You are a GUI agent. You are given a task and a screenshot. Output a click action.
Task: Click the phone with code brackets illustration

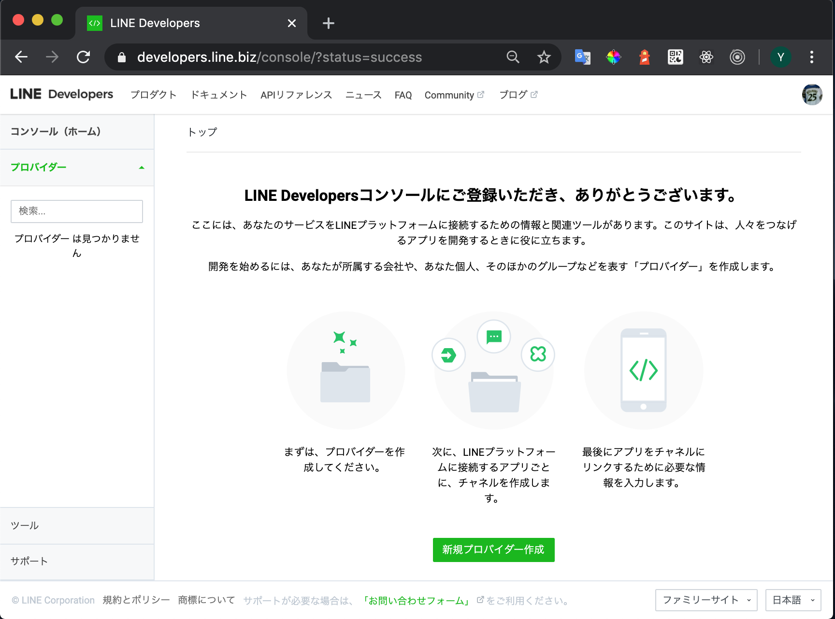644,370
